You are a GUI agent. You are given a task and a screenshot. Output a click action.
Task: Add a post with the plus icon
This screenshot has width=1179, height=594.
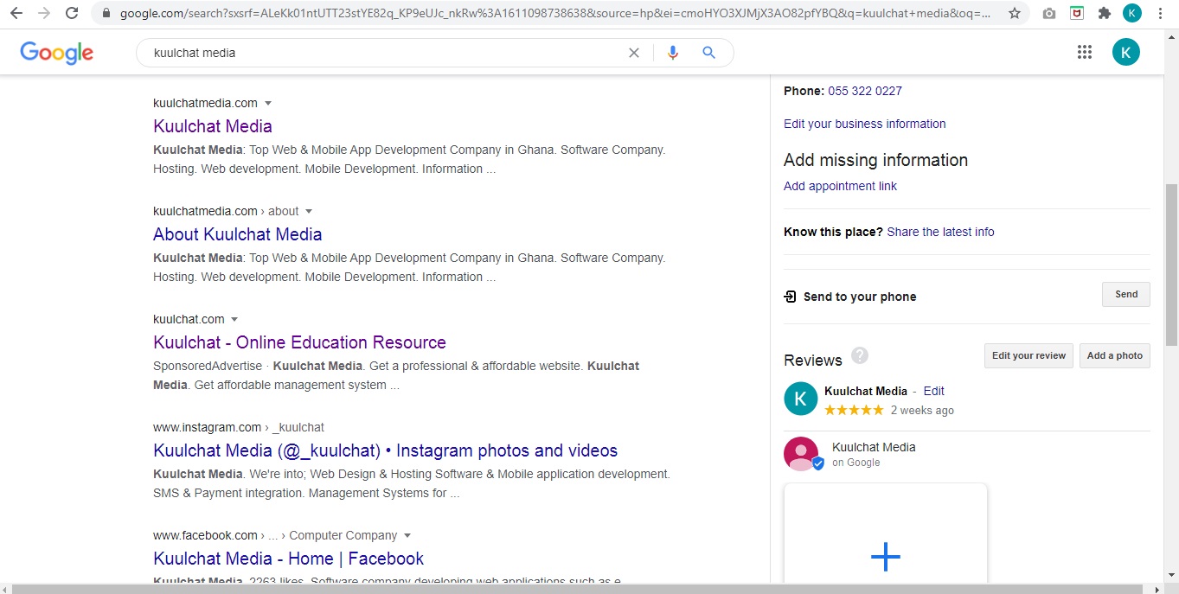click(x=885, y=557)
